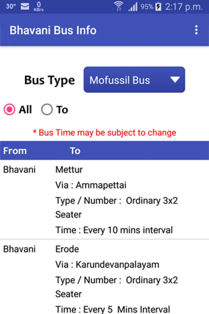This screenshot has width=209, height=314.
Task: Select the All radio button
Action: tap(9, 110)
